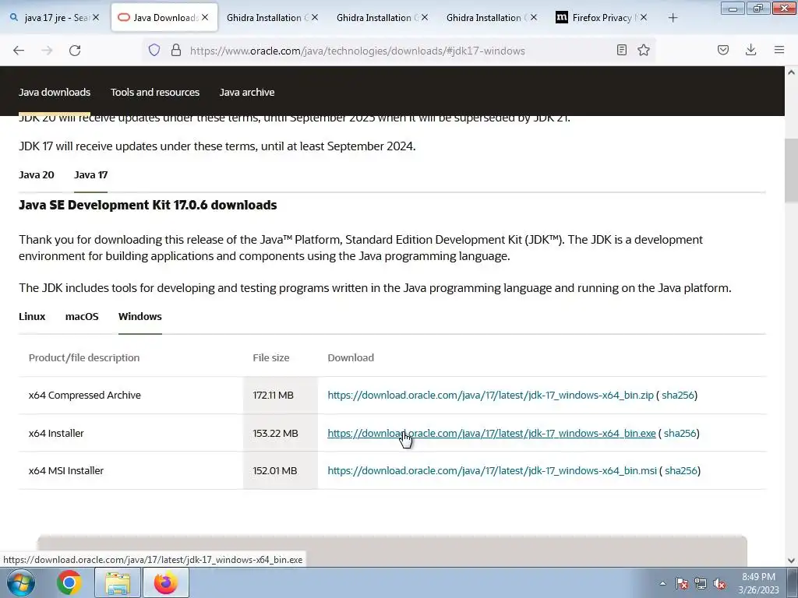Click 'x64 MSI Installer' description
The width and height of the screenshot is (798, 598).
[66, 471]
